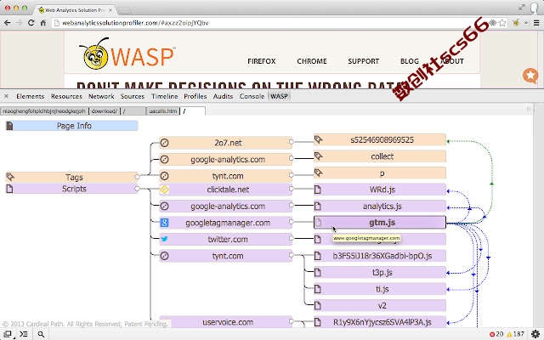Image resolution: width=544 pixels, height=340 pixels.
Task: Select the ti.js script node
Action: 380,289
